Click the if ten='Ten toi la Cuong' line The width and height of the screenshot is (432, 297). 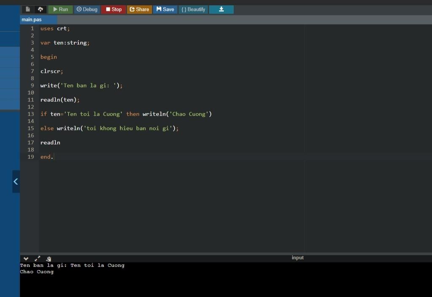(x=126, y=114)
